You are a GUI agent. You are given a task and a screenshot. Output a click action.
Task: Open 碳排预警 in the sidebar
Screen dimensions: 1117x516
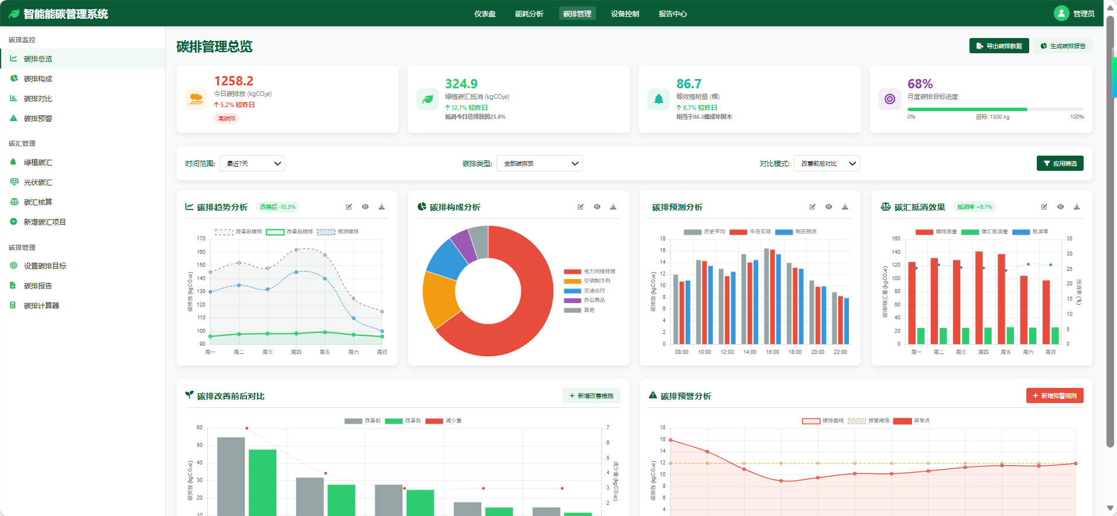tap(38, 119)
